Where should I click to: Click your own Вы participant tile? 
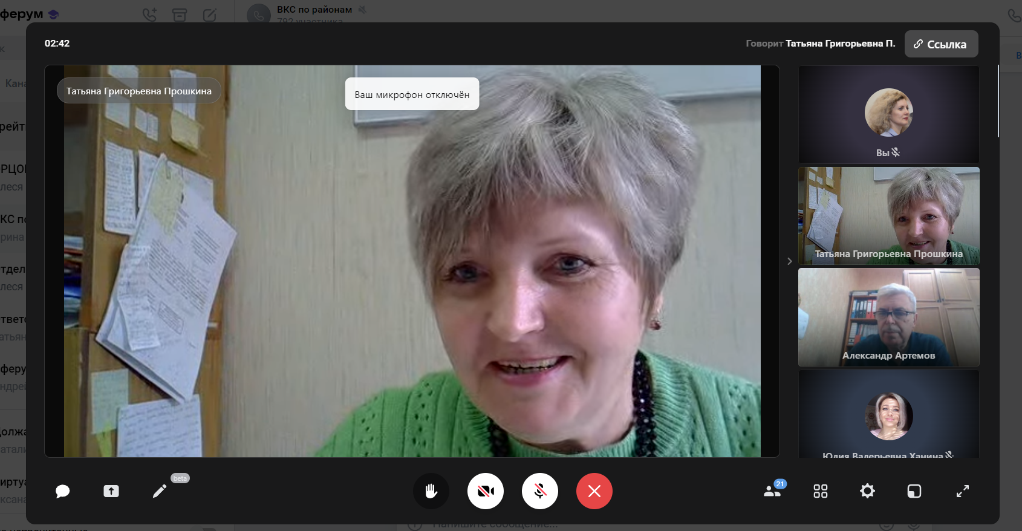click(x=888, y=114)
